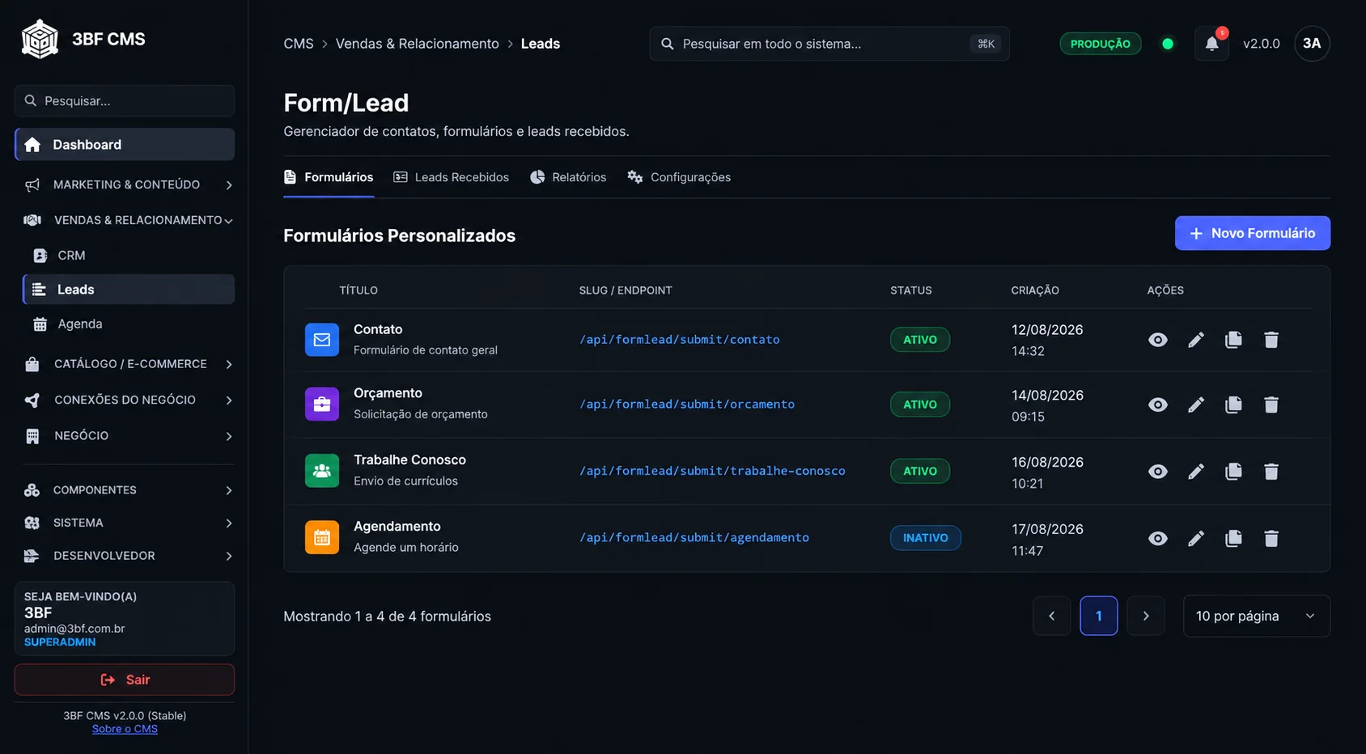Duplicate the Trabalhe Conosco form
Viewport: 1366px width, 754px height.
(1233, 472)
